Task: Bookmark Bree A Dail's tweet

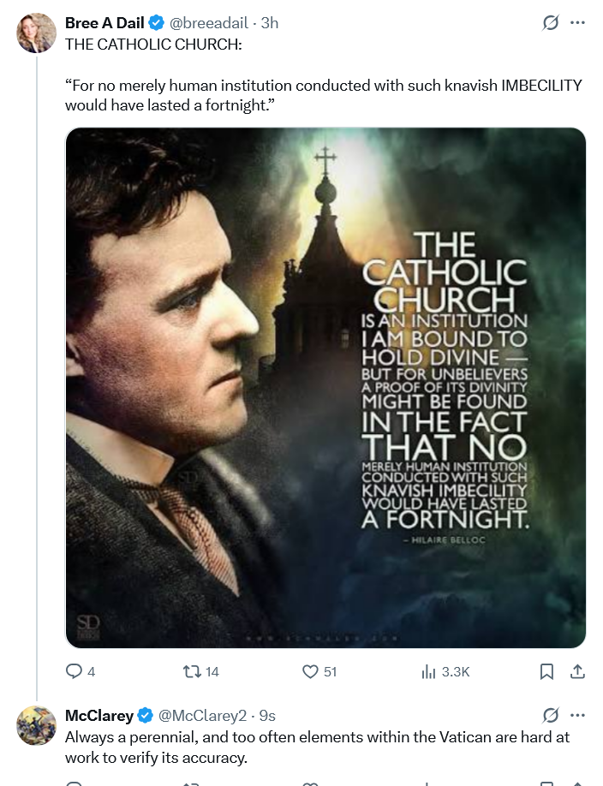Action: 546,672
